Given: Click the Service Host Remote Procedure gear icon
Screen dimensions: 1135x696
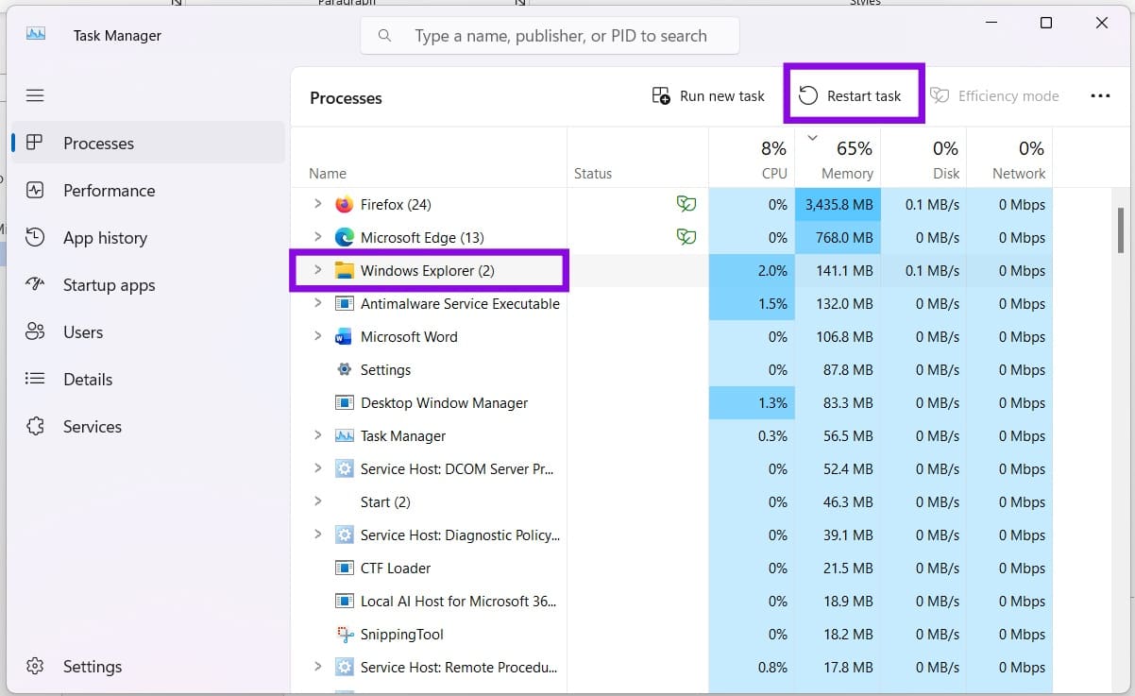Looking at the screenshot, I should tap(344, 667).
